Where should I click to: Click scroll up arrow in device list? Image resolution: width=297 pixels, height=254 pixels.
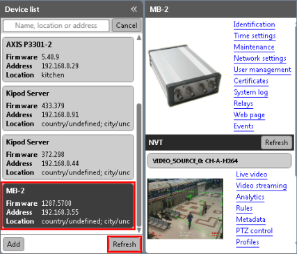[139, 38]
